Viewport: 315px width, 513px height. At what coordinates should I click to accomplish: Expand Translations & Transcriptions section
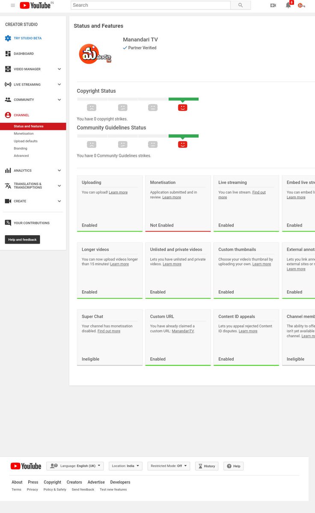click(x=59, y=186)
